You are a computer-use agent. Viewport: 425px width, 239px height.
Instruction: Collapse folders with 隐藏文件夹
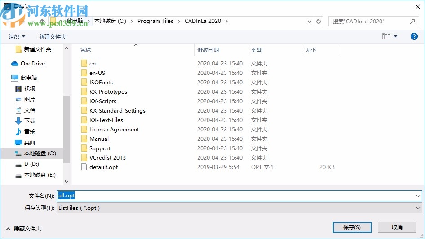[x=23, y=229]
